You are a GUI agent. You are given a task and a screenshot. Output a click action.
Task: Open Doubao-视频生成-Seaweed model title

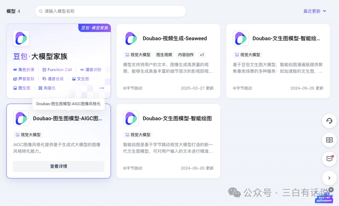[175, 38]
